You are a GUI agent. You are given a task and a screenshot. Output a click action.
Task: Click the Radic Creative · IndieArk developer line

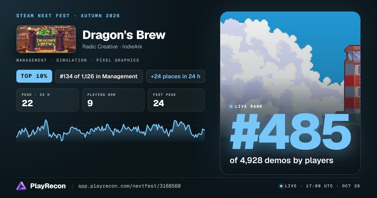(x=113, y=47)
